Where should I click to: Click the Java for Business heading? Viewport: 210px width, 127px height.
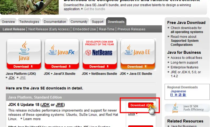[x=184, y=52]
